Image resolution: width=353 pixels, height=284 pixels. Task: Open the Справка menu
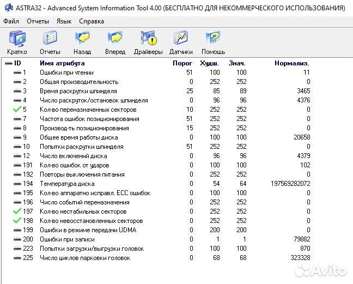coord(92,21)
